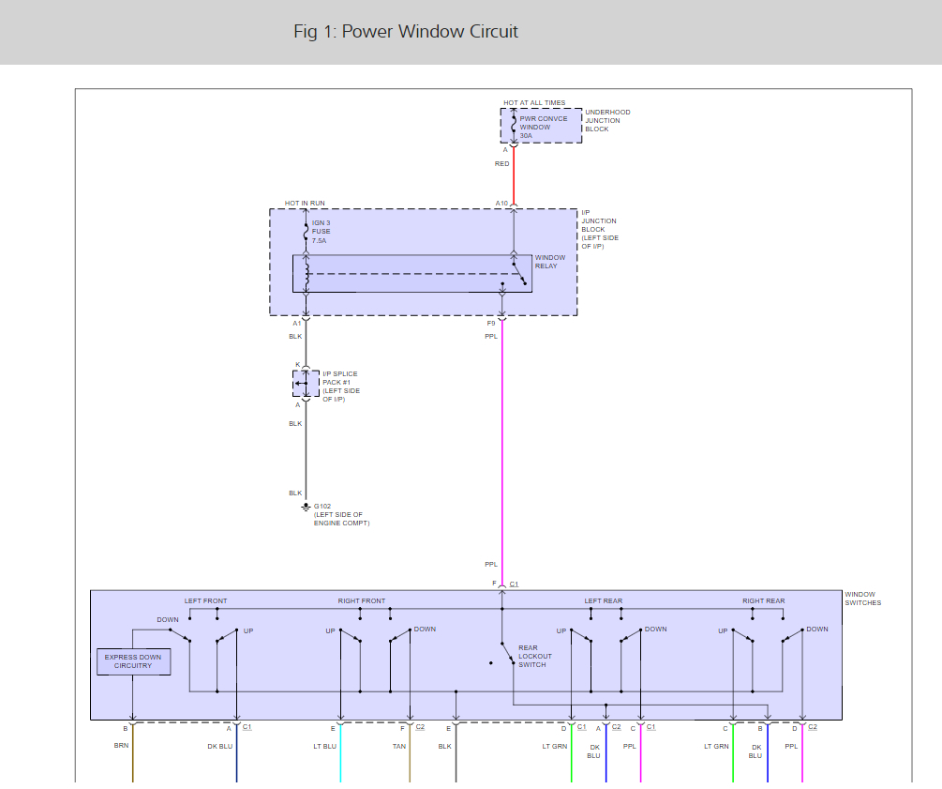Click the 'LEFT FRONT' switch heading
Viewport: 942px width, 789px height.
(x=205, y=600)
